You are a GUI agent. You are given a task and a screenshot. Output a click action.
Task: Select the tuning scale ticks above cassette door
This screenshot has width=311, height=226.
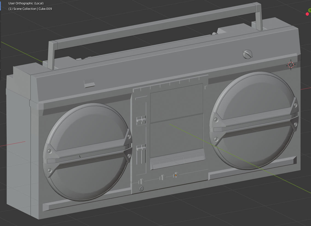[171, 83]
